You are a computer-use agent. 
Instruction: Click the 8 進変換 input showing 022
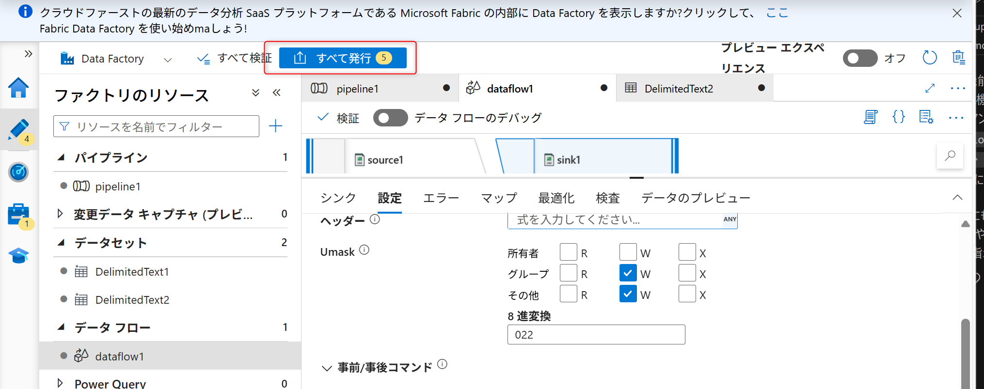pyautogui.click(x=596, y=335)
